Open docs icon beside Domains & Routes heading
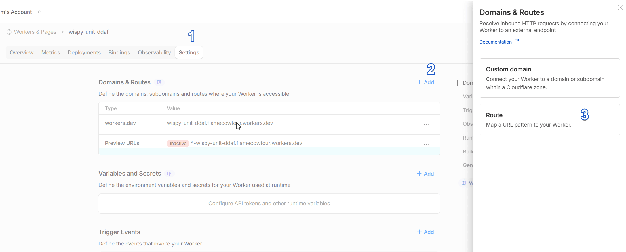 pyautogui.click(x=159, y=82)
